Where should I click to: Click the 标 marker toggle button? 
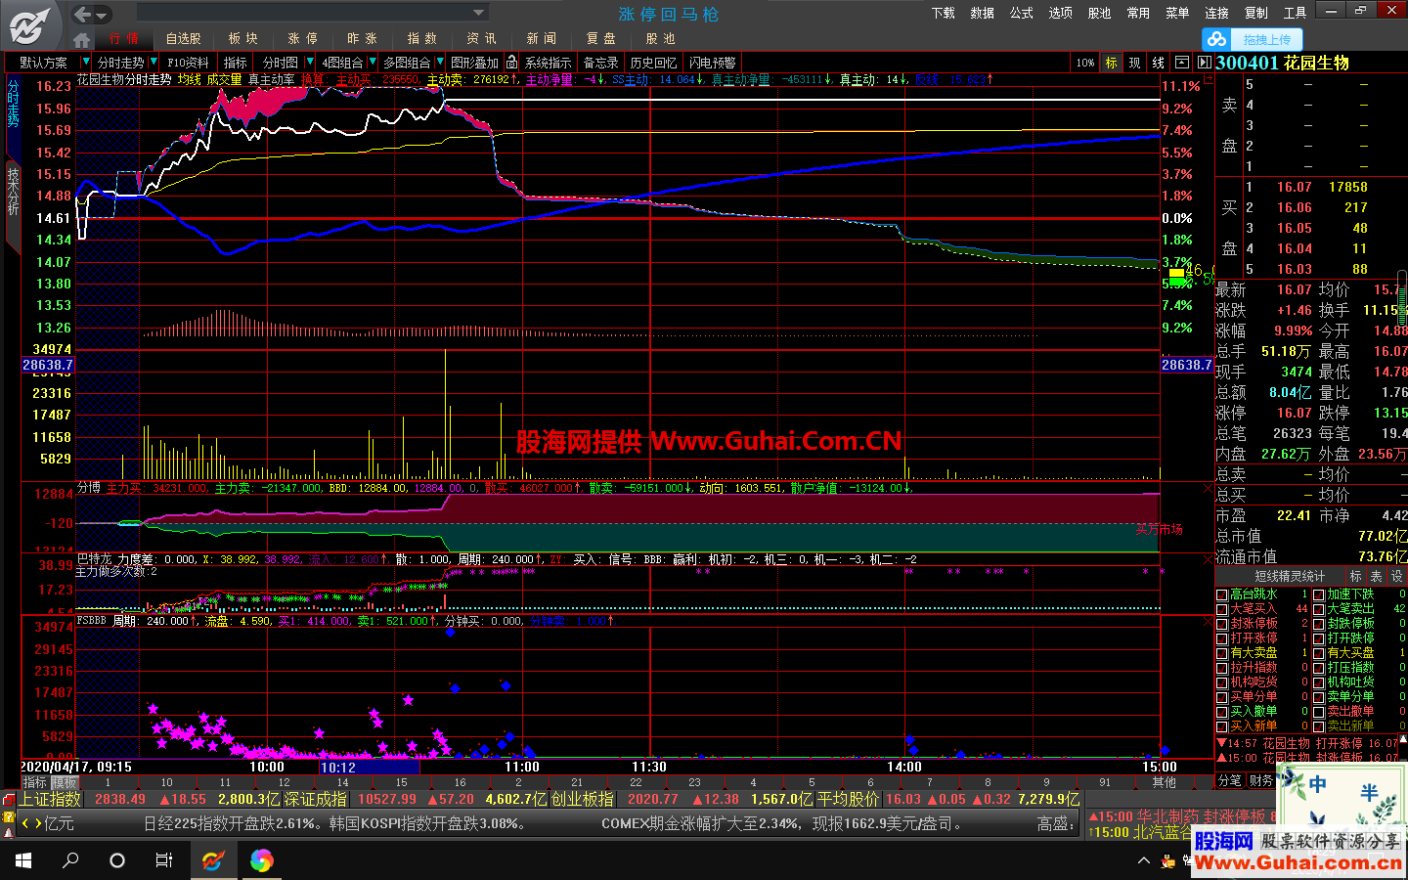[x=1111, y=62]
